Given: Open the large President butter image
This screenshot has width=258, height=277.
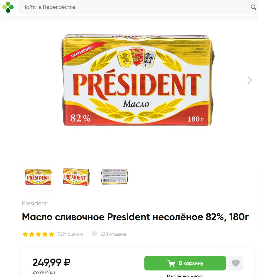Looking at the screenshot, I should pos(138,80).
